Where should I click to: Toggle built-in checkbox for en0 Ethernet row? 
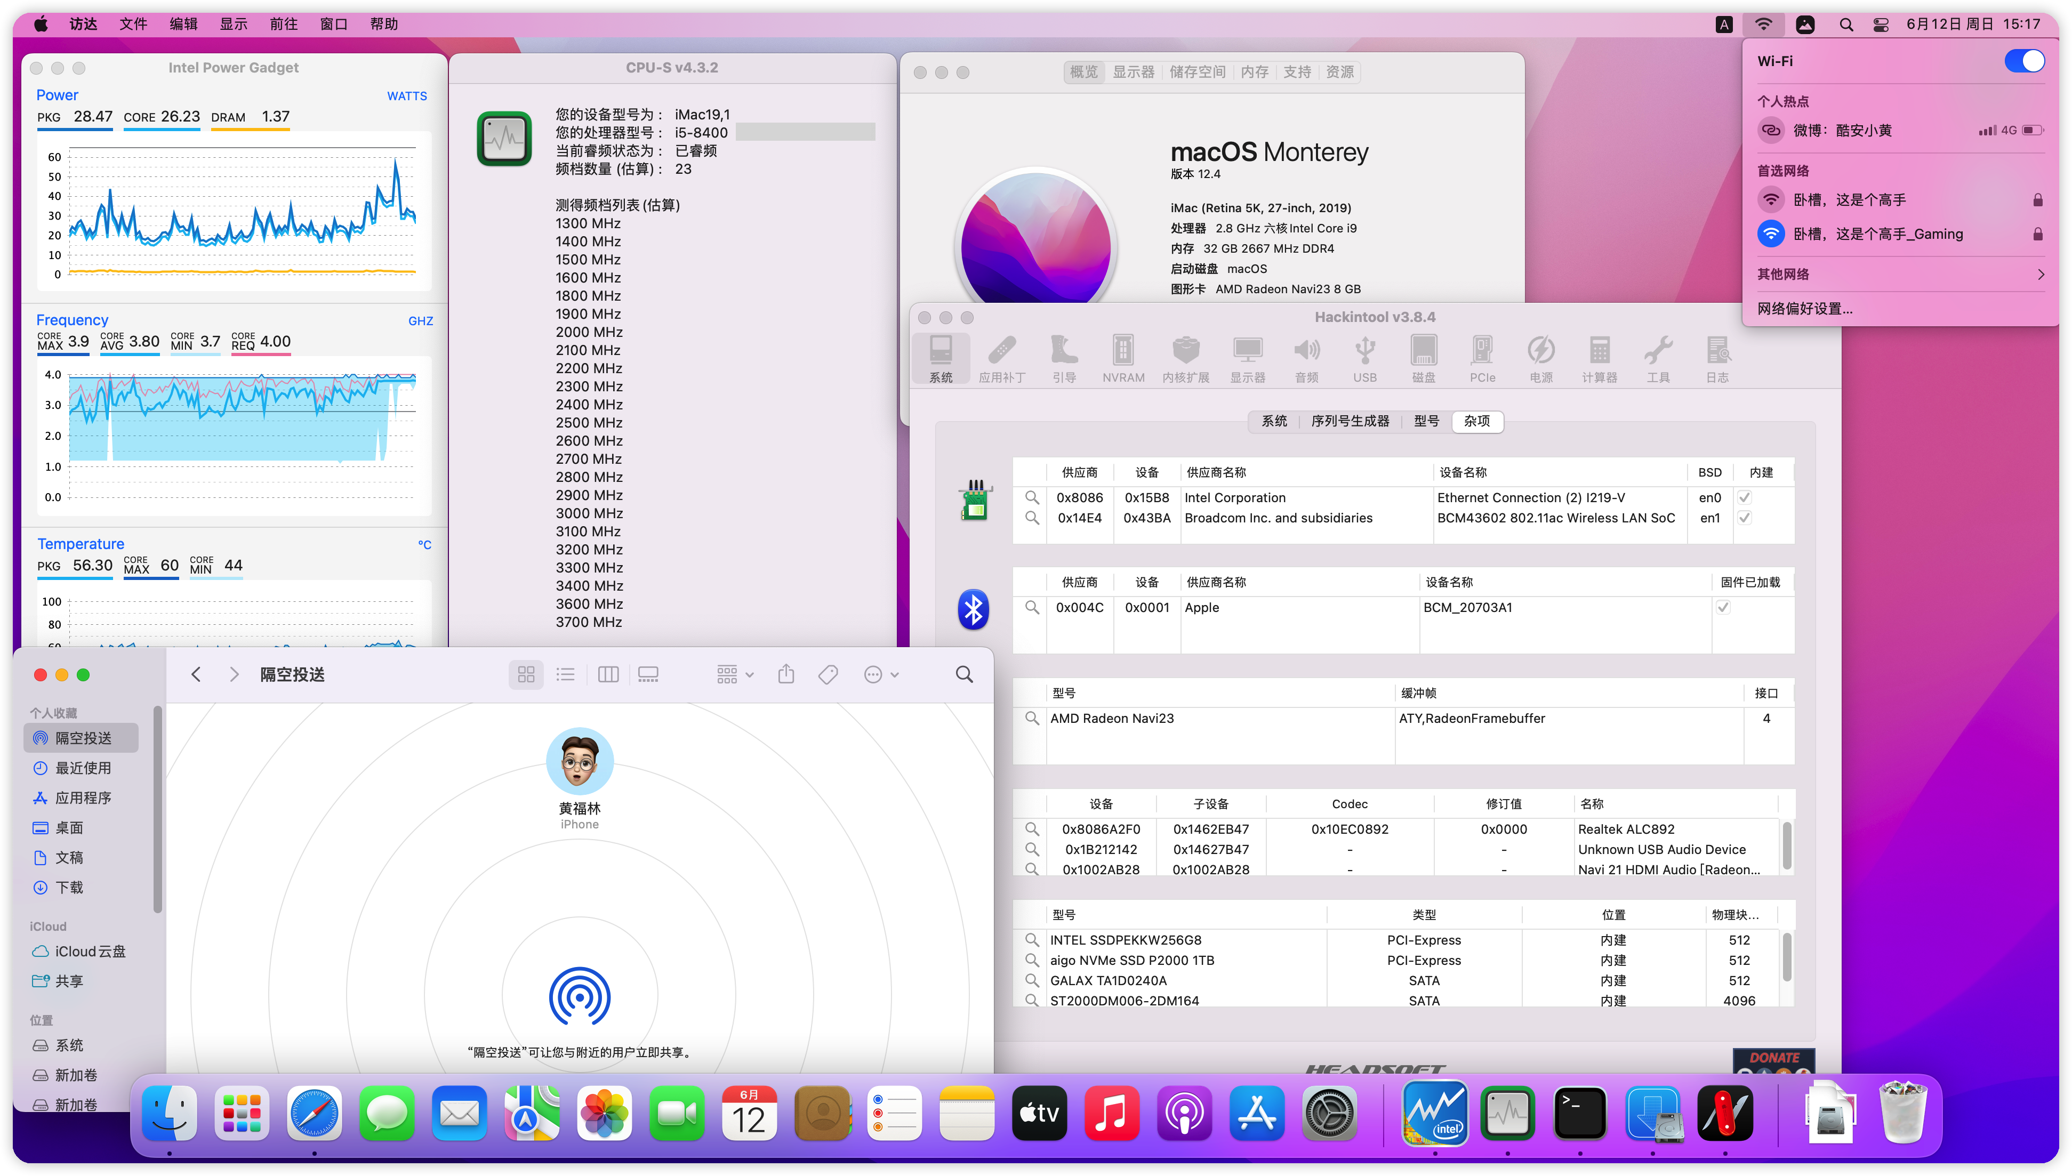(1744, 497)
